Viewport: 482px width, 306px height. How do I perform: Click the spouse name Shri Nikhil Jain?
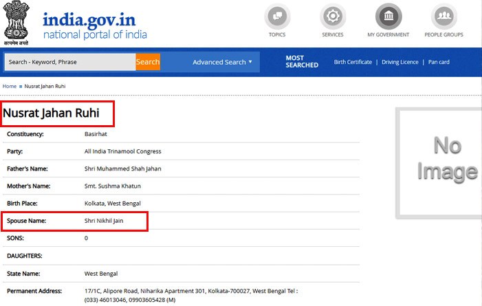[x=104, y=220]
